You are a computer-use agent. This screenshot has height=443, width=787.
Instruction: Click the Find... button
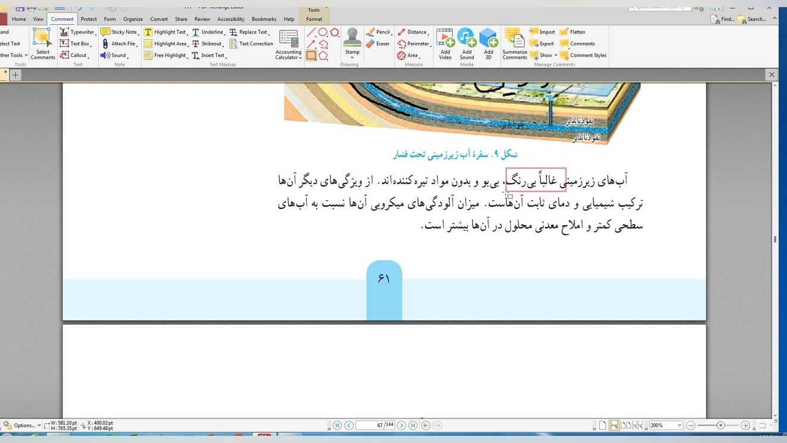point(723,19)
